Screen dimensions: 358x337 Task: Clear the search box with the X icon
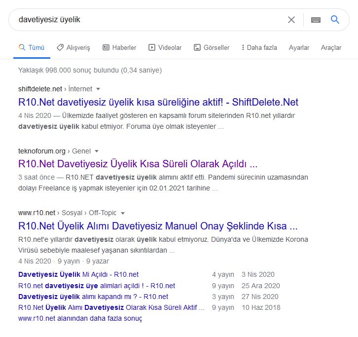coord(291,20)
